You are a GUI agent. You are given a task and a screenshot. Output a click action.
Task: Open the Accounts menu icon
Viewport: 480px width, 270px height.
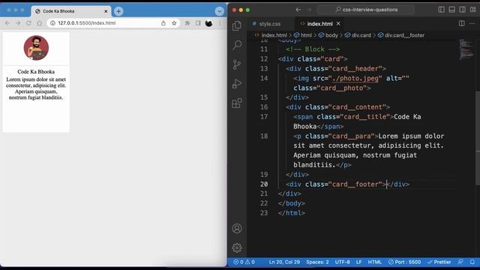click(x=237, y=228)
